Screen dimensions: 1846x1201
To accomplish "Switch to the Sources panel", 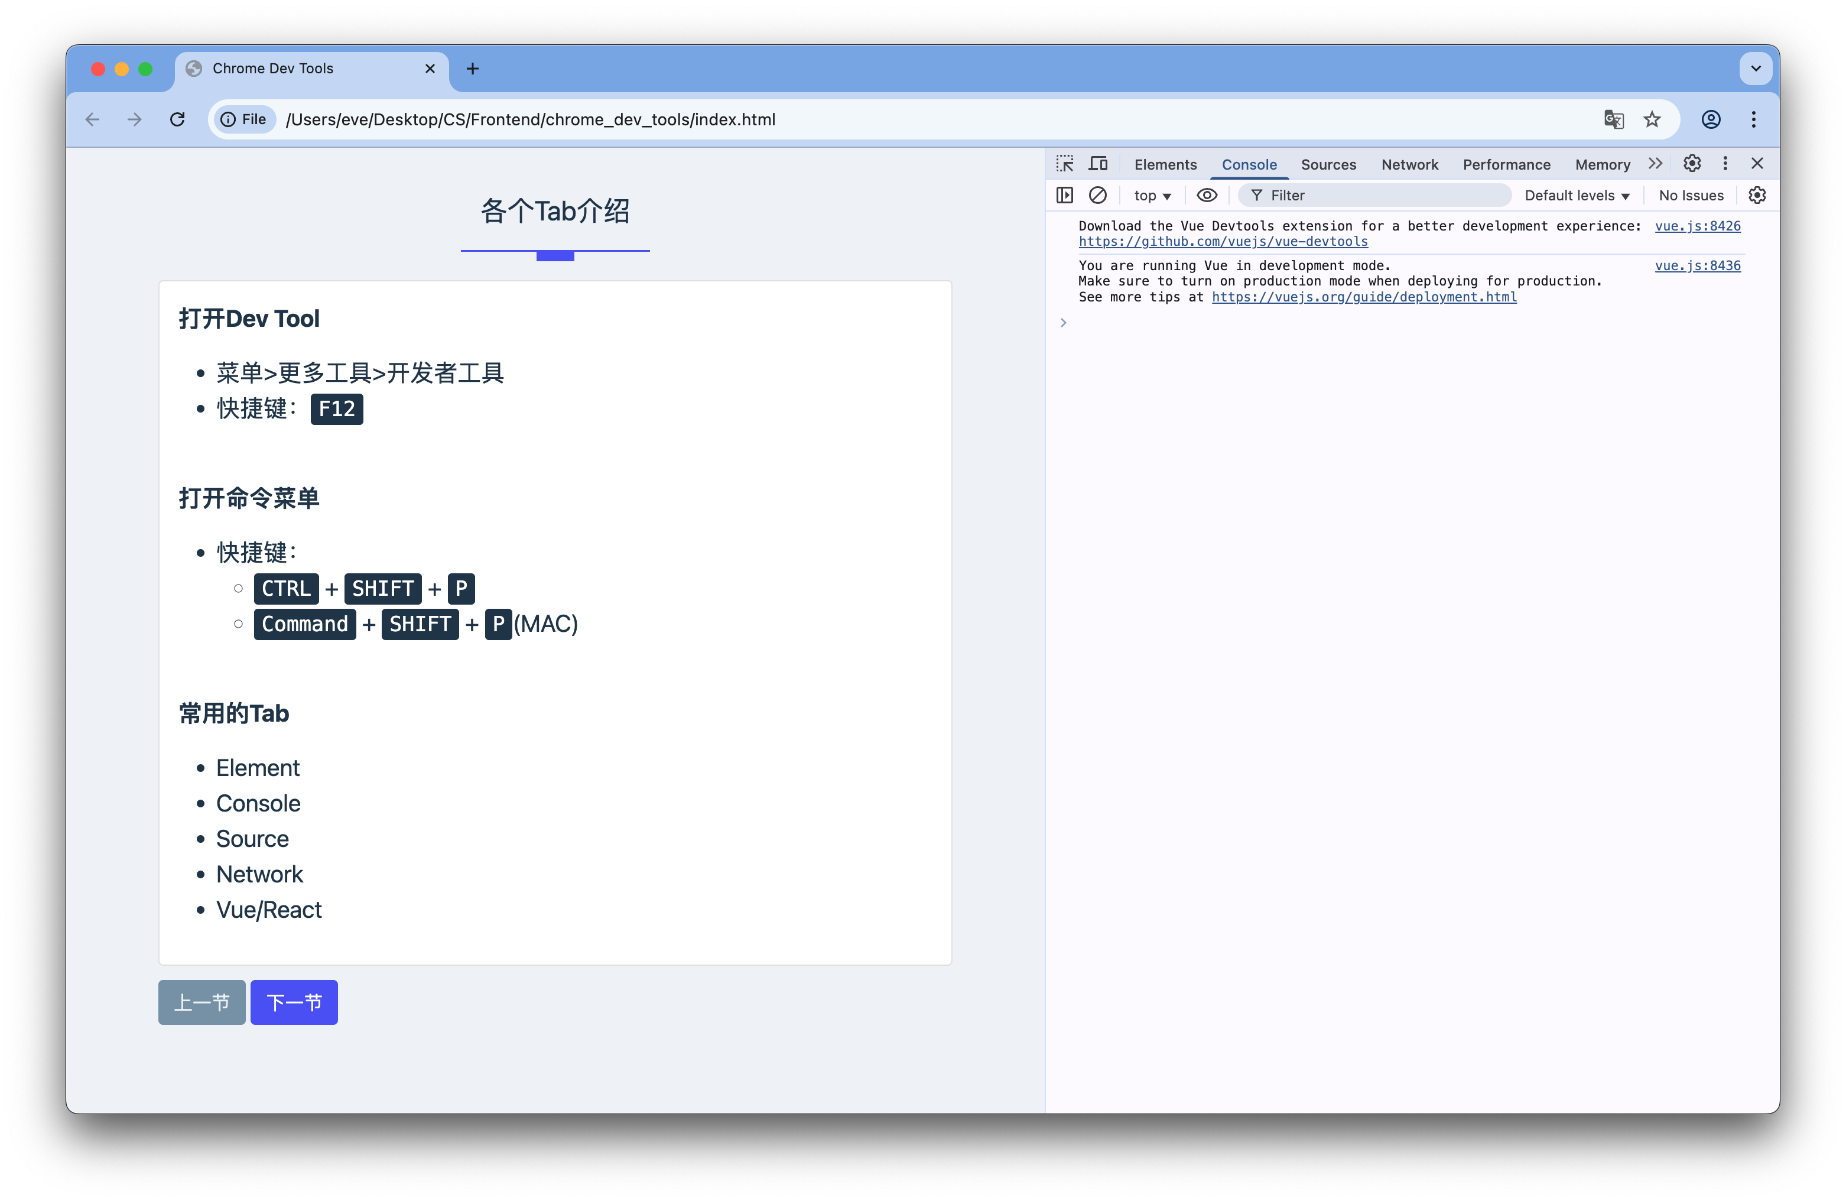I will [1328, 164].
